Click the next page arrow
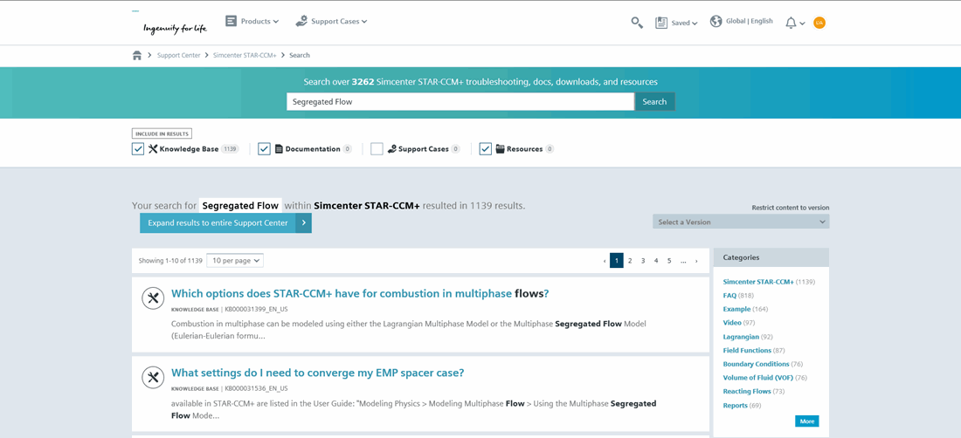This screenshot has width=961, height=438. [x=696, y=261]
